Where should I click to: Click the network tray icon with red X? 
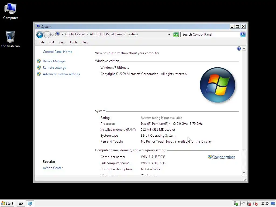click(x=249, y=204)
